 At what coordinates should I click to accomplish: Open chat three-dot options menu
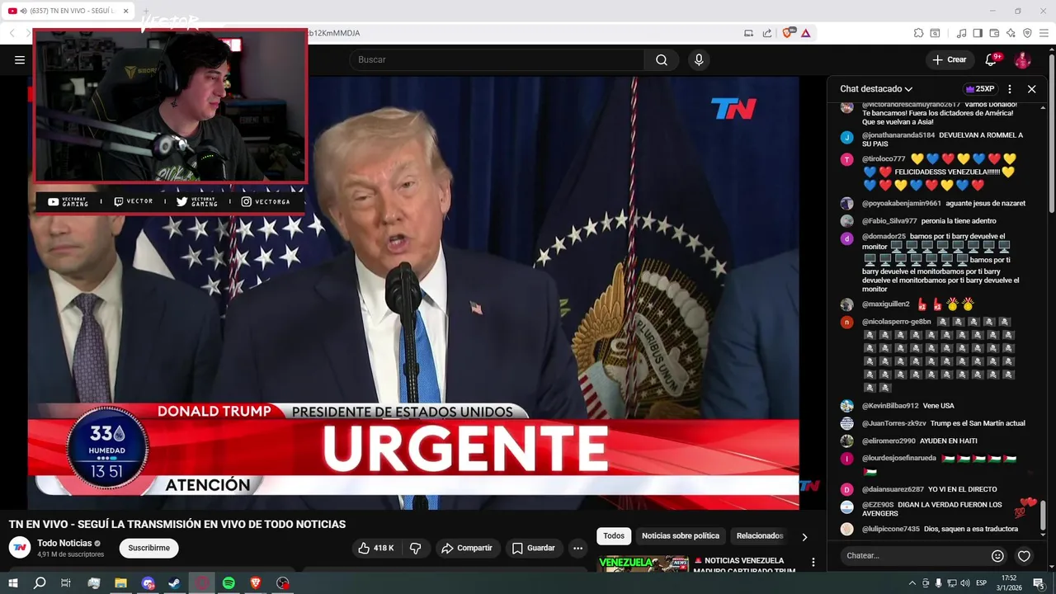coord(1010,89)
